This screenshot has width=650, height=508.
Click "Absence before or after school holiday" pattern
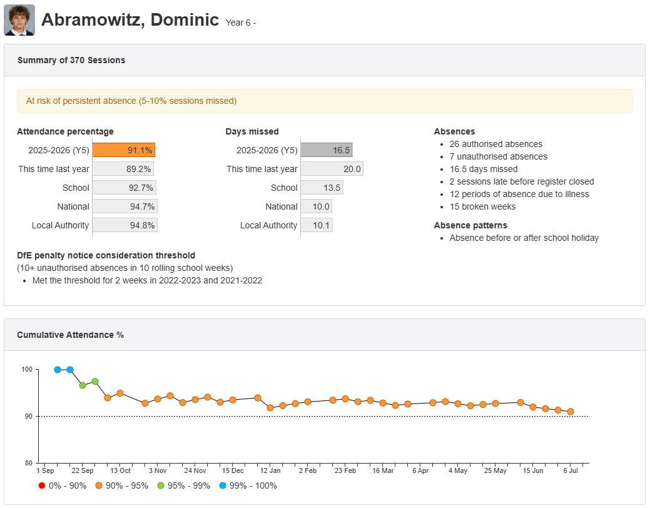coord(524,238)
